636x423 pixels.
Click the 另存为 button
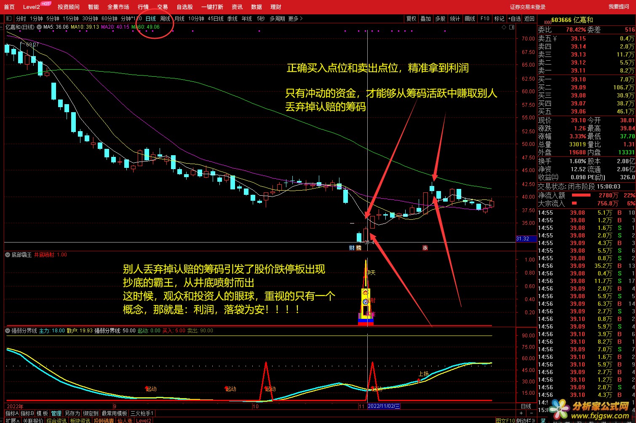coord(72,413)
